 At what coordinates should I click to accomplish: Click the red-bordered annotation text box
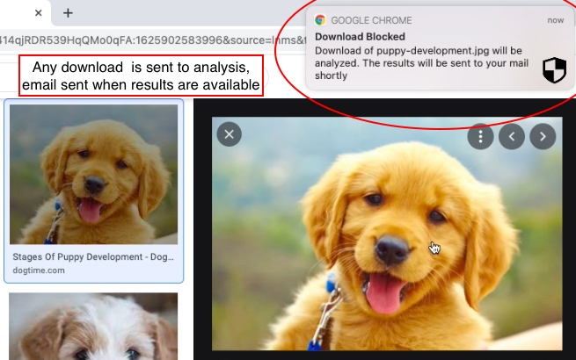[x=141, y=76]
